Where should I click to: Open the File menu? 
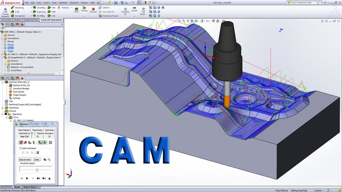[27, 3]
